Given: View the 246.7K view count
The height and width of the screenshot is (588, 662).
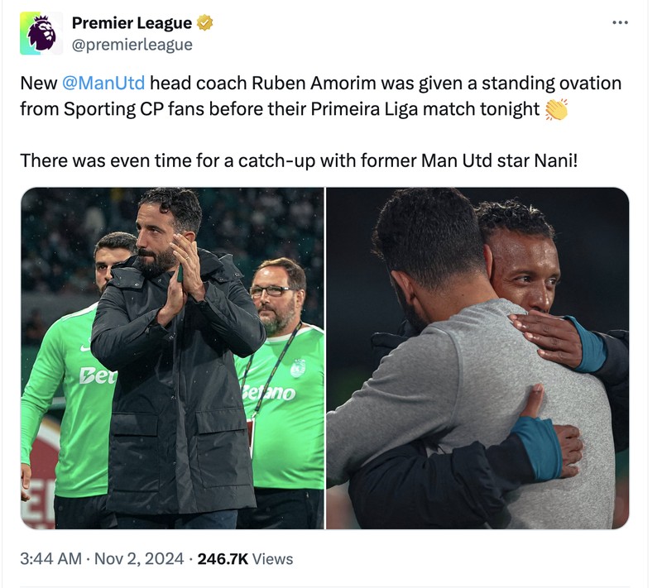Looking at the screenshot, I should pos(223,559).
